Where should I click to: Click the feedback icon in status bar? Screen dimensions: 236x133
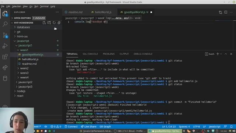pyautogui.click(x=225, y=126)
